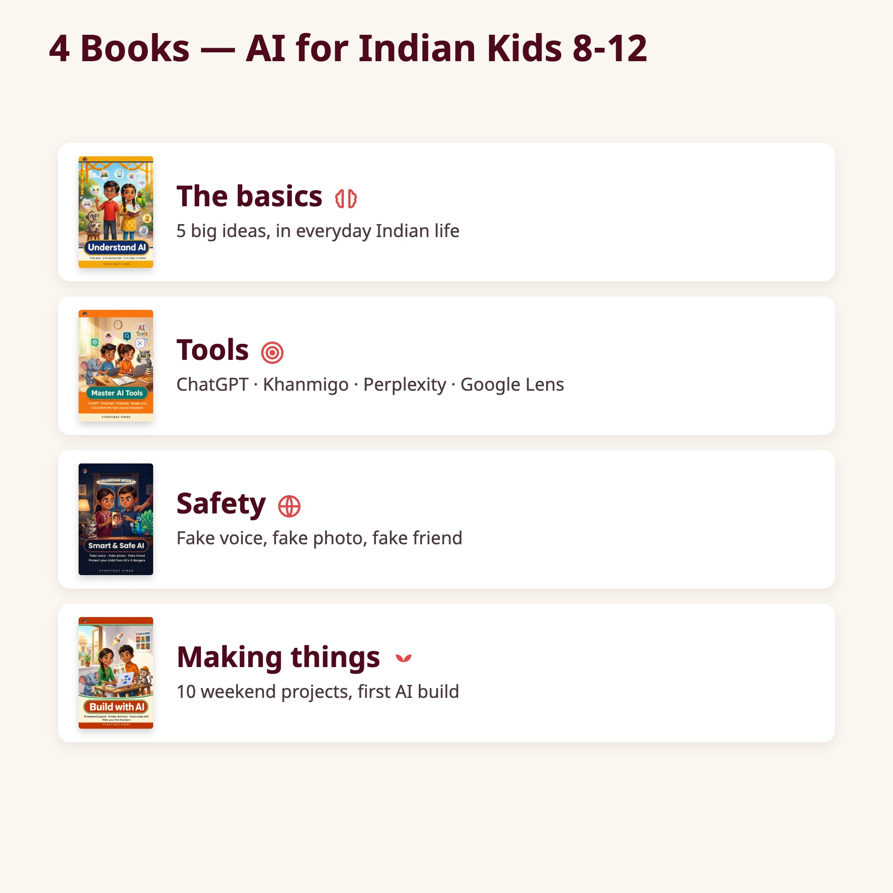
Task: Click the Understand AI title badge on first cover
Action: coord(117,247)
